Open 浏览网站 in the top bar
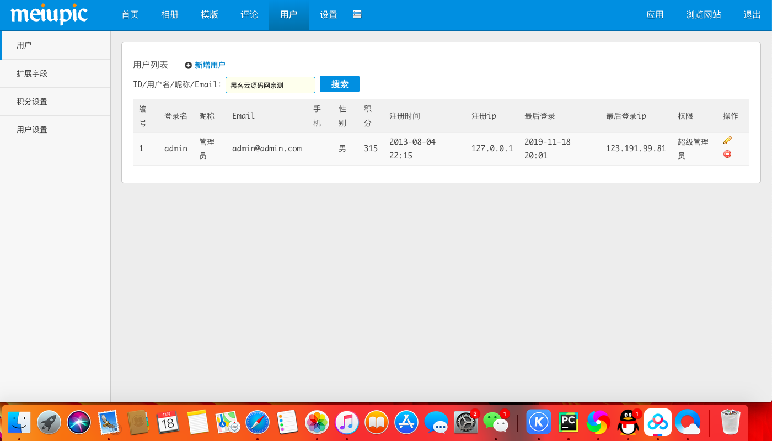The height and width of the screenshot is (441, 772). click(x=704, y=15)
